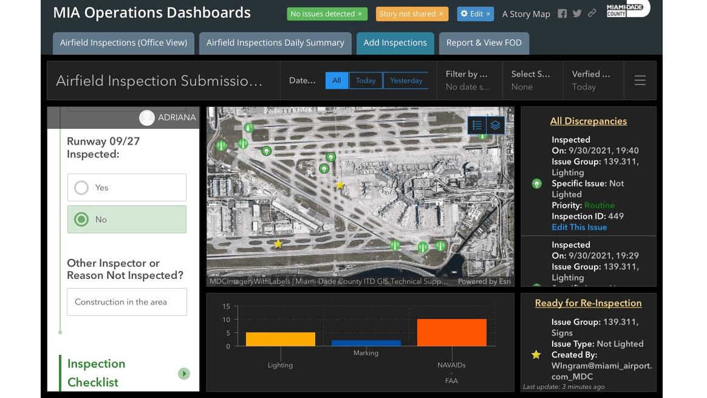Click the Miami-Dade County logo

(627, 9)
